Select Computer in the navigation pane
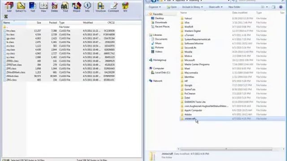This screenshot has height=161, width=287. (157, 68)
